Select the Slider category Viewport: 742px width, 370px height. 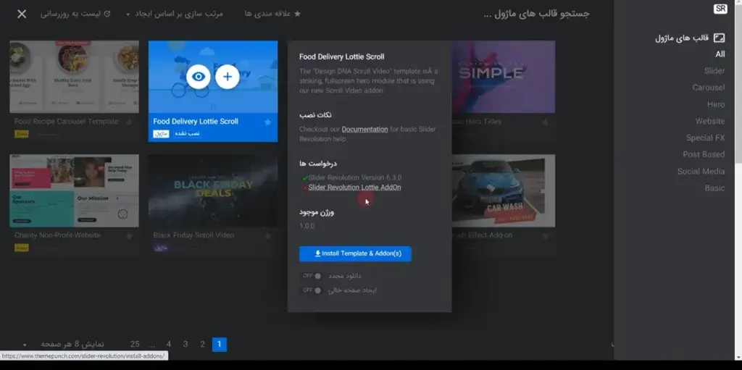(x=714, y=71)
